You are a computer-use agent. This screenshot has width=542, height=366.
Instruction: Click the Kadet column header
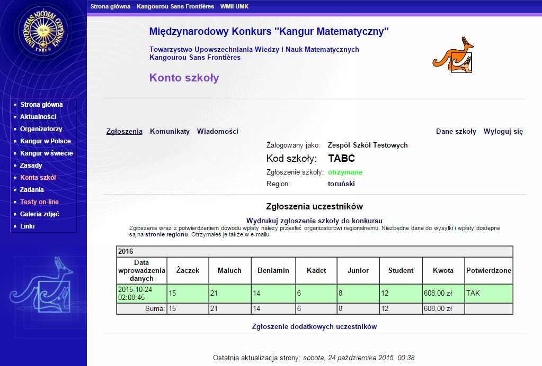pos(316,270)
